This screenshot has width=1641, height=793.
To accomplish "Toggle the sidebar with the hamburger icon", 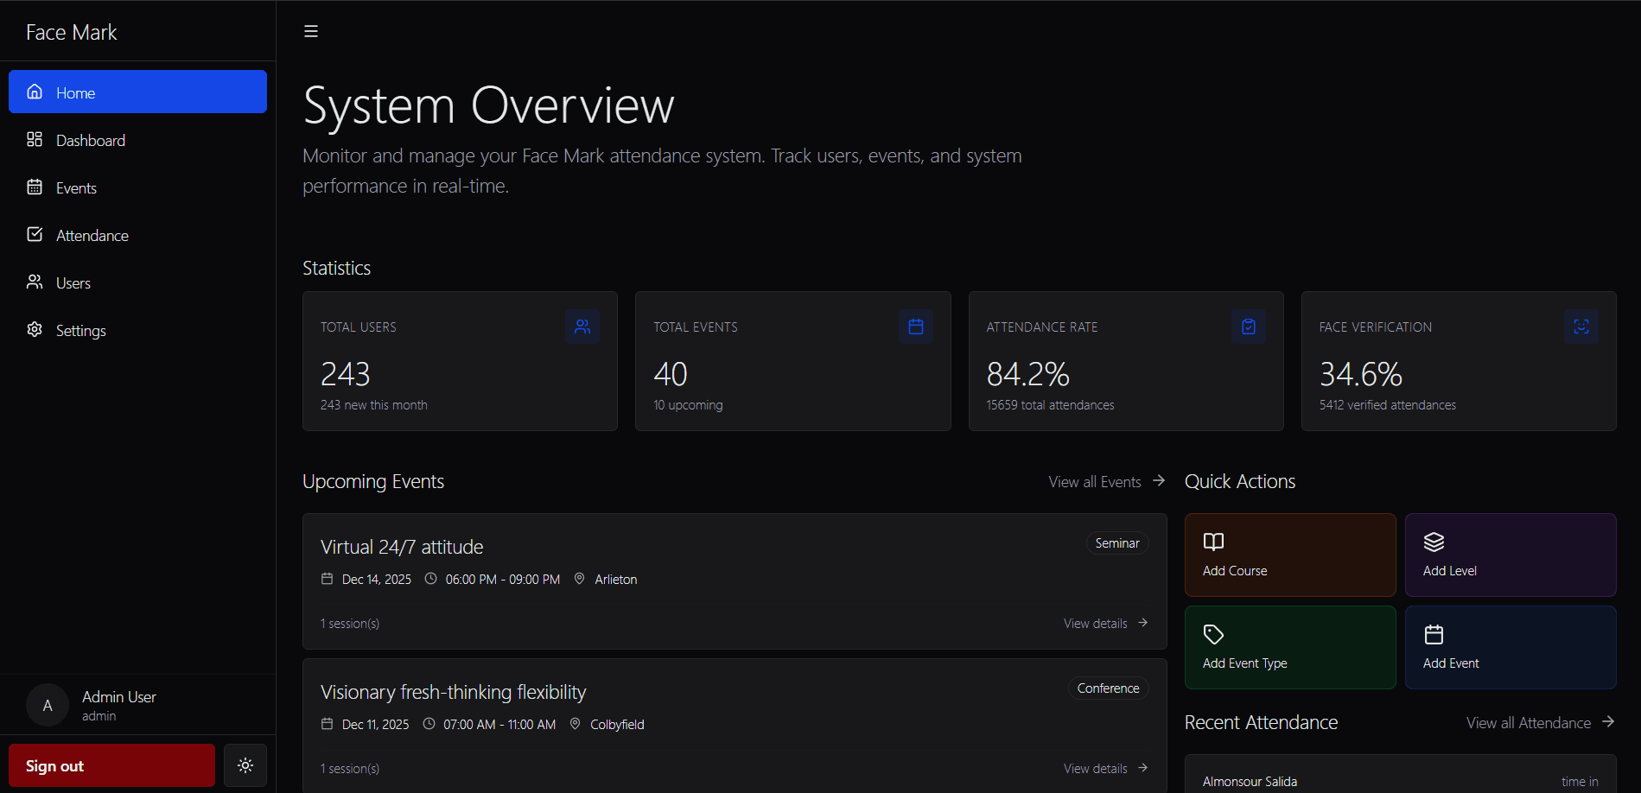I will tap(311, 32).
